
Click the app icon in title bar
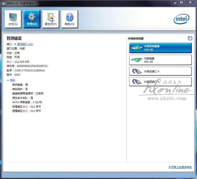click(3, 3)
